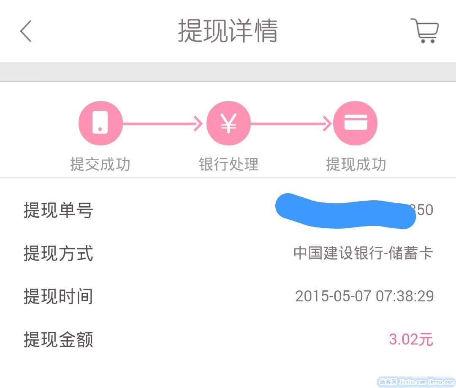Tap the 提现方式 row label

click(x=58, y=254)
